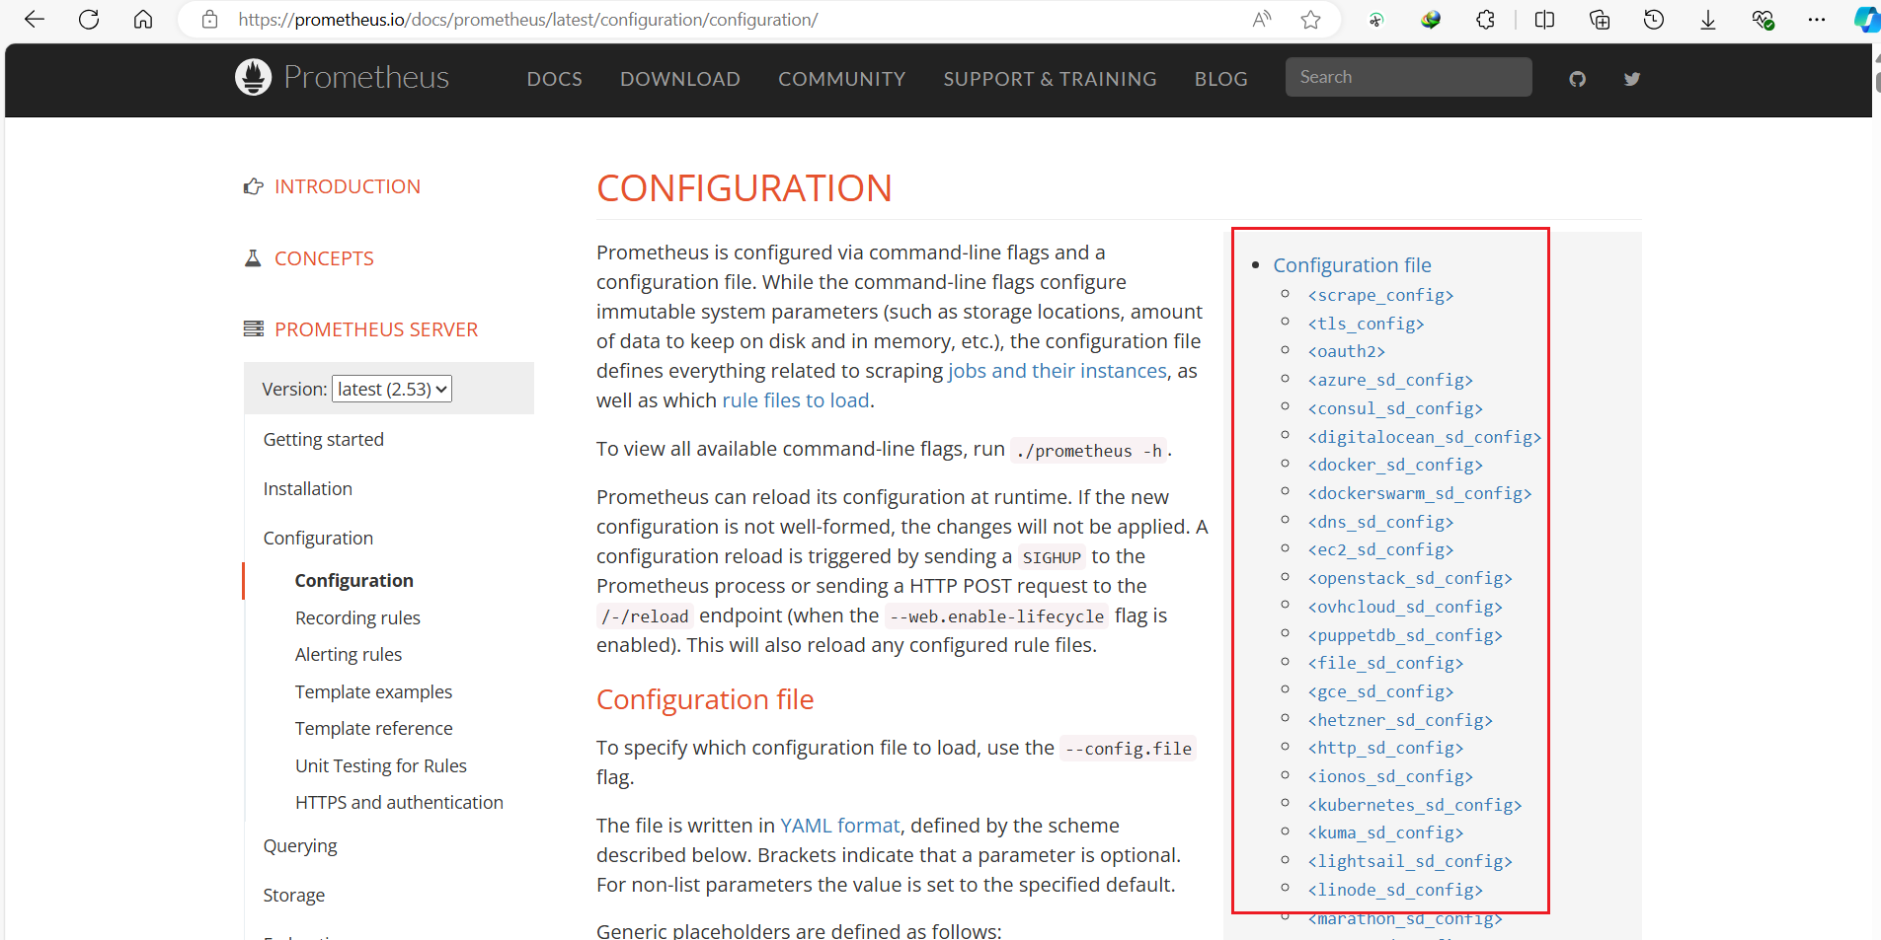Expand the Querying sidebar section

[300, 845]
